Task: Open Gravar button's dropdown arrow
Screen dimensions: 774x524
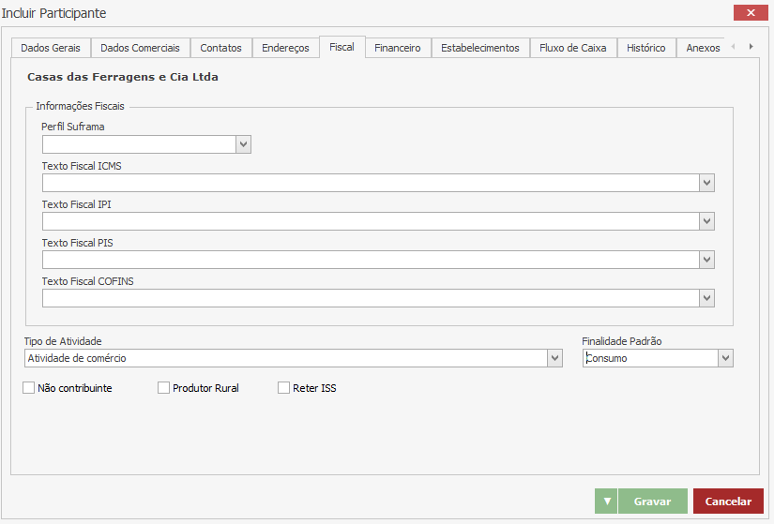Action: (606, 502)
